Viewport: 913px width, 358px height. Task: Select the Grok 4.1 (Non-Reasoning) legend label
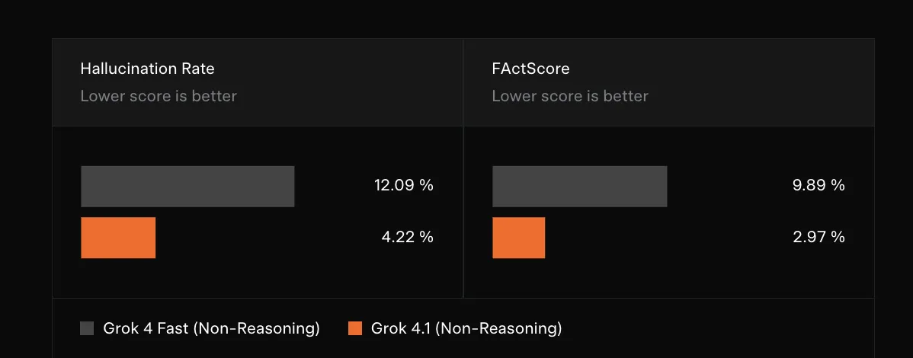click(x=466, y=328)
